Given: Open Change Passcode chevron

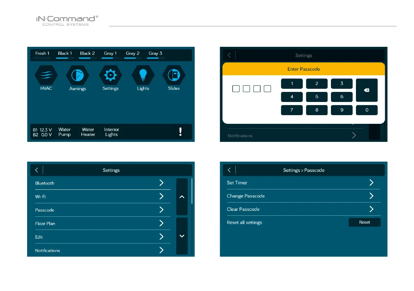Looking at the screenshot, I should point(371,196).
